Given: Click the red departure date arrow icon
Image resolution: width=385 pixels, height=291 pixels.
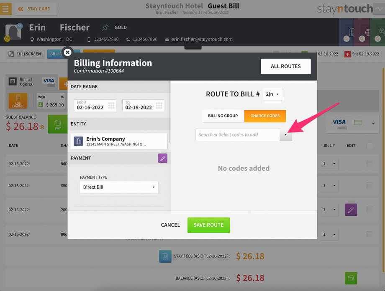Looking at the screenshot, I should pos(347,54).
